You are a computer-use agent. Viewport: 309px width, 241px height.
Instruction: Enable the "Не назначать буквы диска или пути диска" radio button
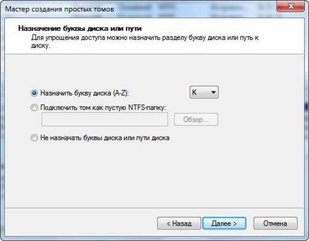coord(34,138)
